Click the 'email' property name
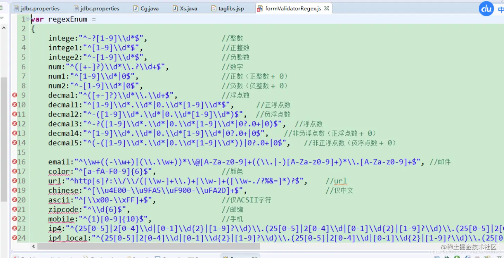Screen dimensions: 504x258 [x=59, y=162]
